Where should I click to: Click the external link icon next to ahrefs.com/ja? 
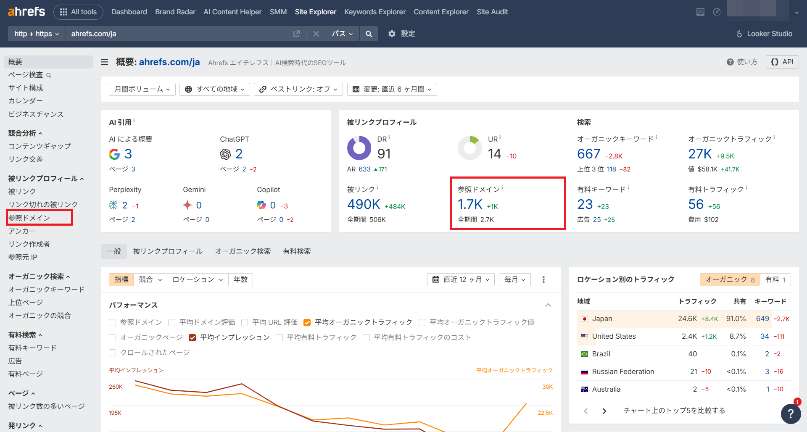point(297,34)
